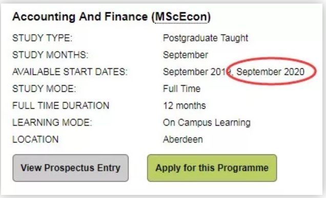
Task: Click the FULL TIME DURATION label
Action: (60, 106)
